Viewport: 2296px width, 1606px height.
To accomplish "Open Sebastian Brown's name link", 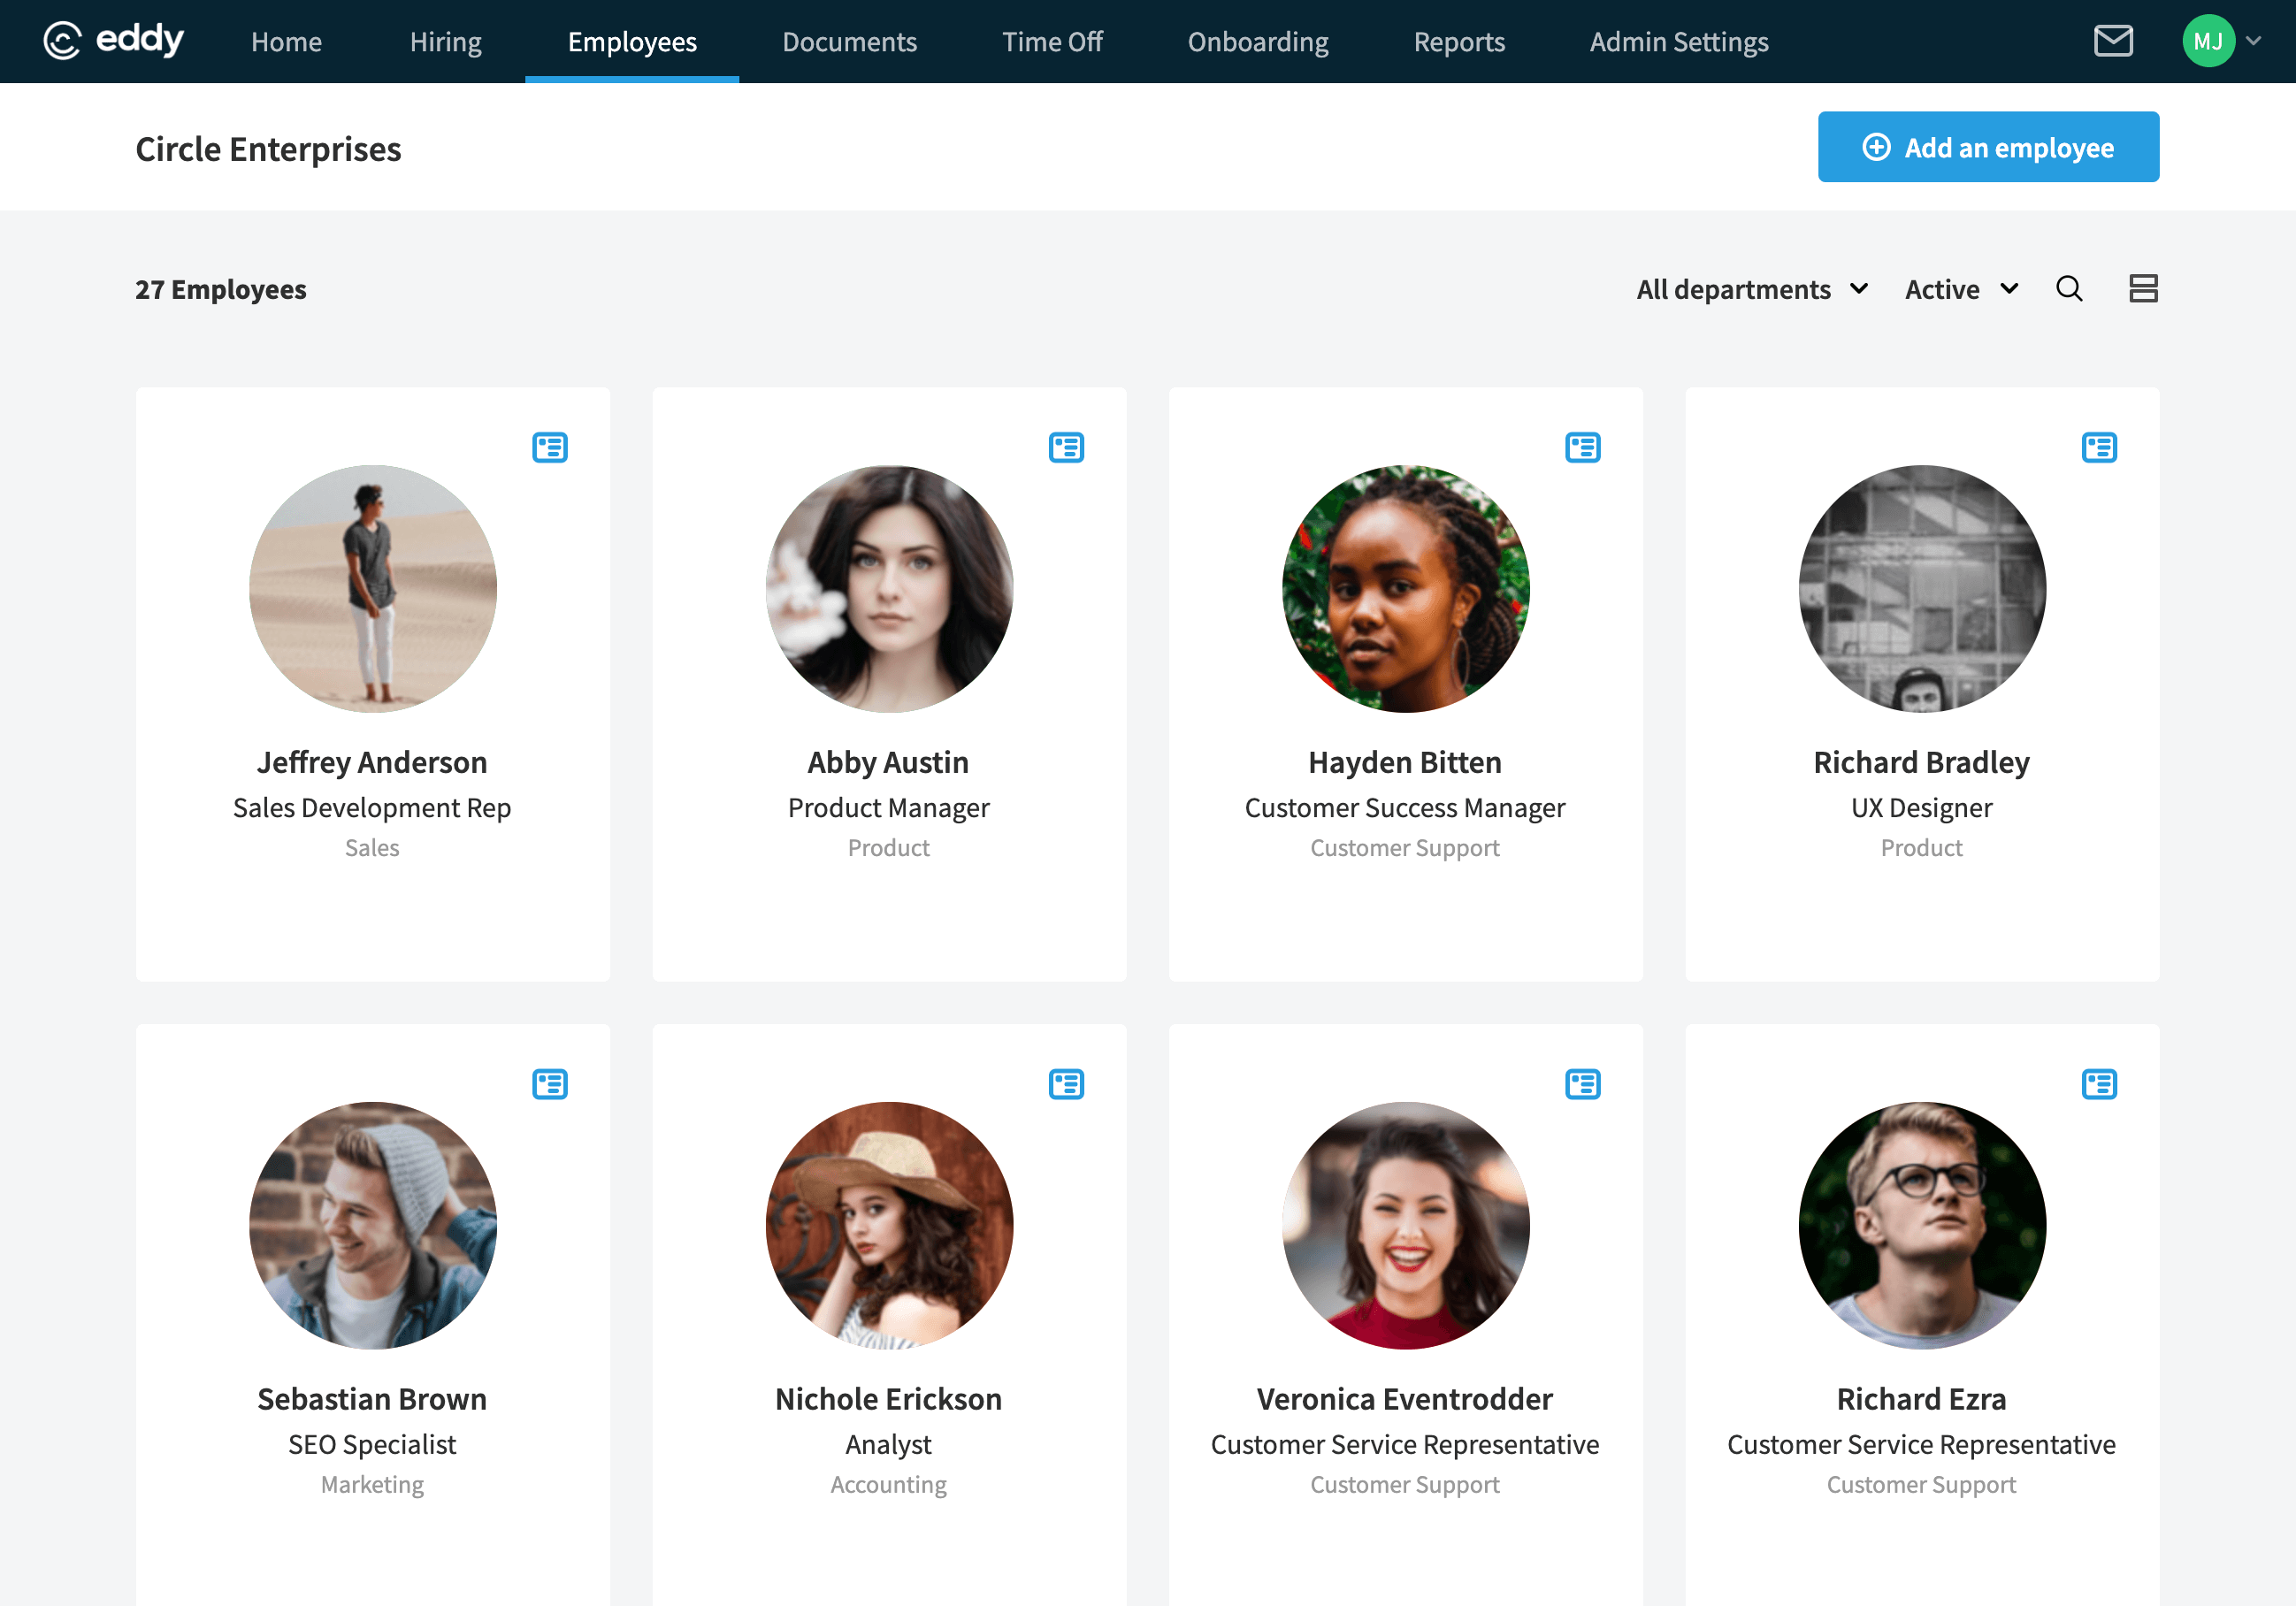I will (x=372, y=1399).
